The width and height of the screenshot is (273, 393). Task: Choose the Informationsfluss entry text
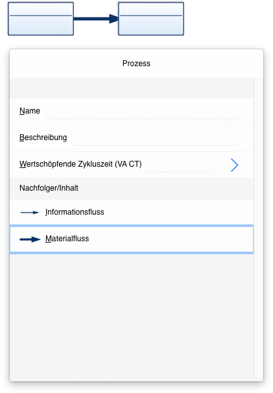75,212
